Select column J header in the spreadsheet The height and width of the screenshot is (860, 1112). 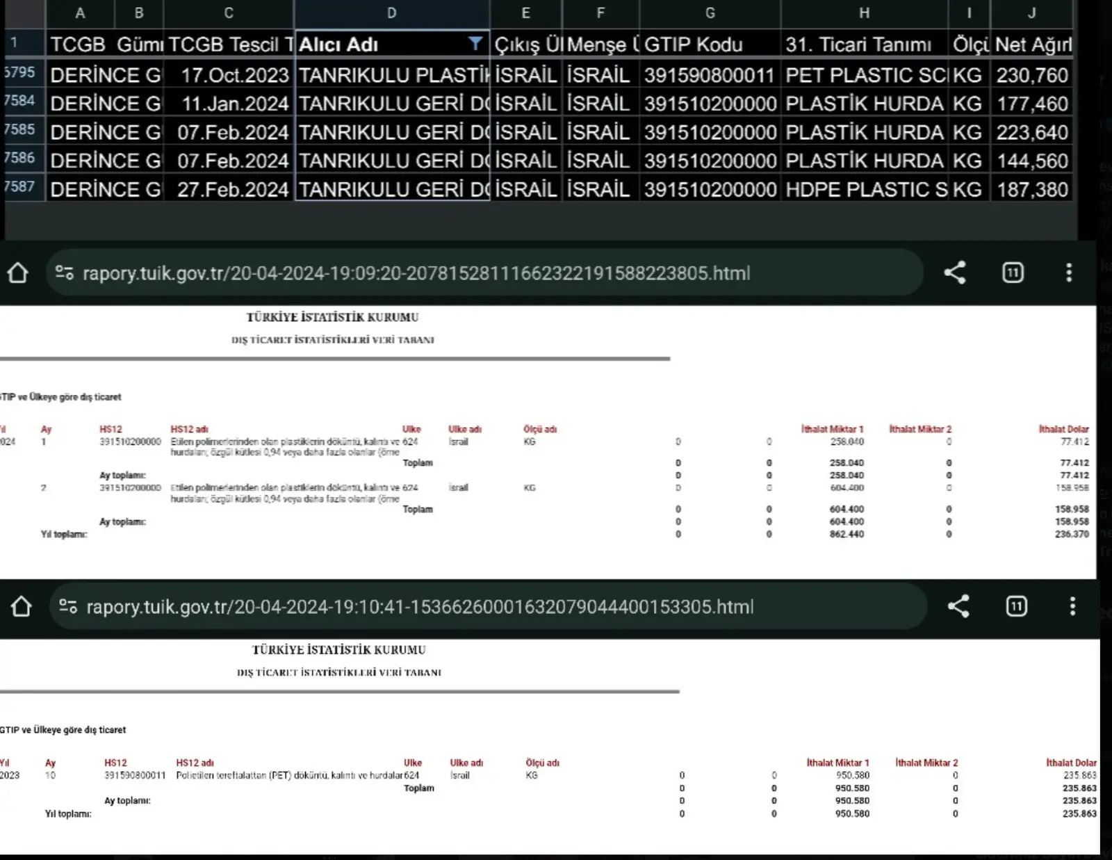pyautogui.click(x=1031, y=13)
